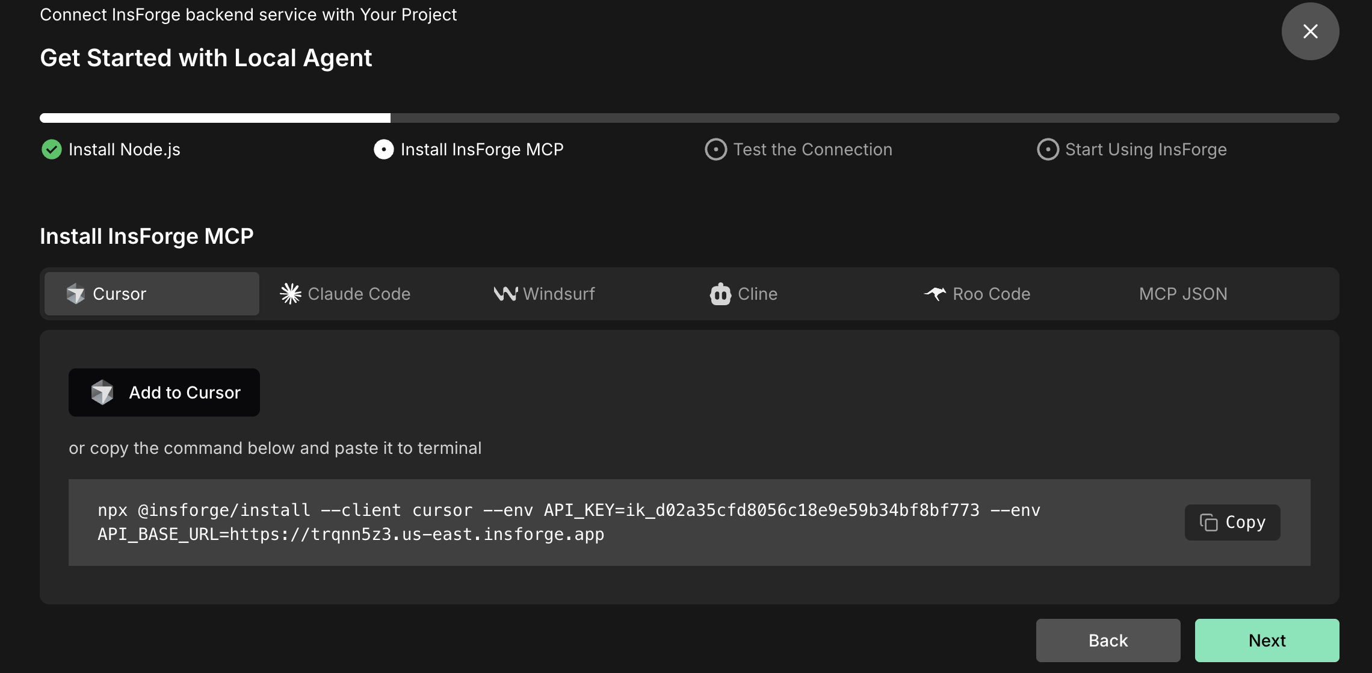Select Install InsForge MCP step indicator

tap(384, 149)
